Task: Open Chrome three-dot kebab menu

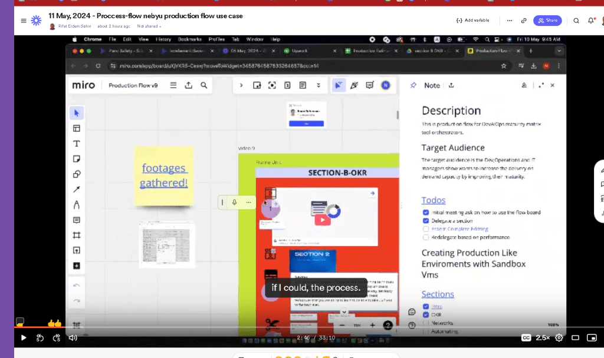Action: tap(559, 66)
